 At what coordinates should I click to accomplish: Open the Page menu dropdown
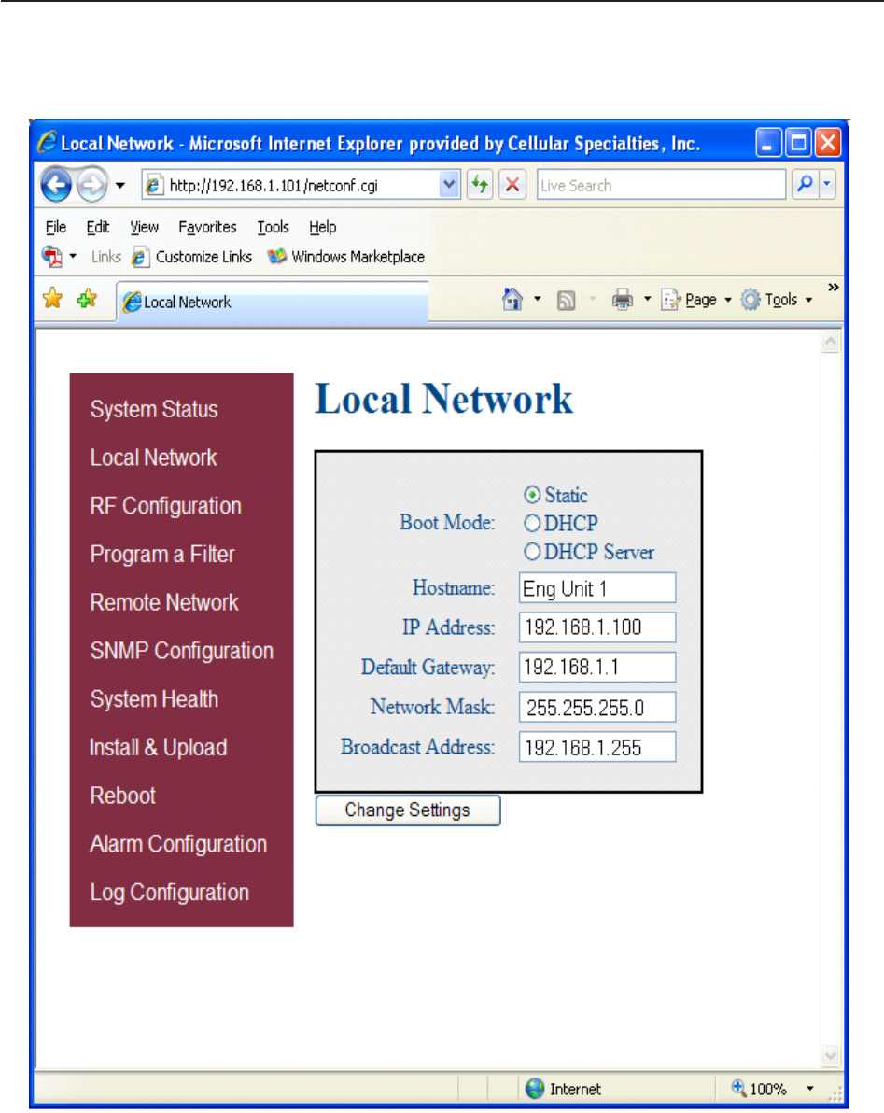click(696, 300)
